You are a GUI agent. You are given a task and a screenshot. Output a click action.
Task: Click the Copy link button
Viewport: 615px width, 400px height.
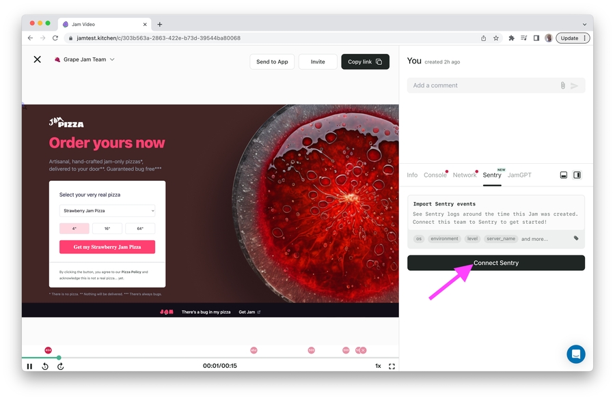coord(365,62)
